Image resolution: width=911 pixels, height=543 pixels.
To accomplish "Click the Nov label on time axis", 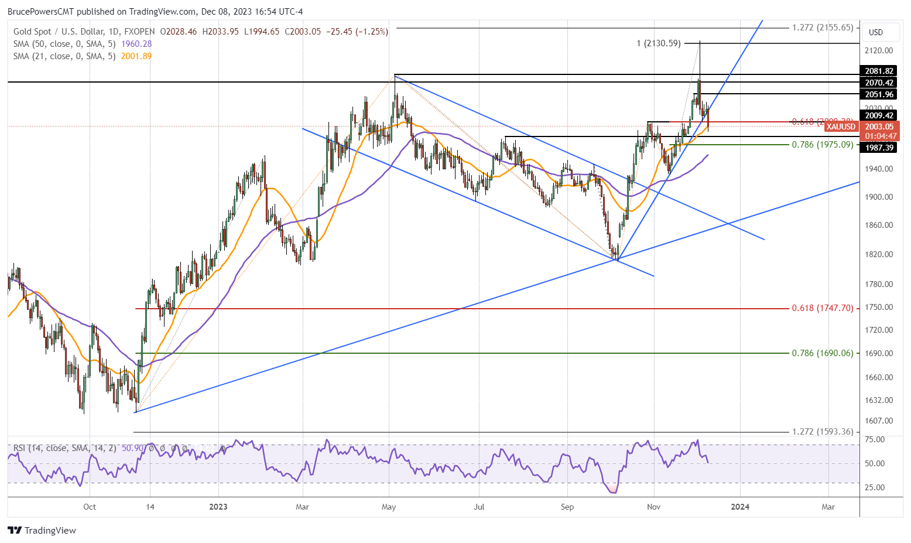I will 654,507.
